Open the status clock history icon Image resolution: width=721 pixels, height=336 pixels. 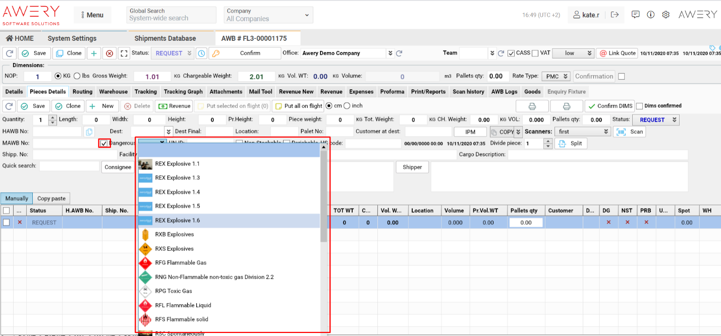(x=201, y=53)
